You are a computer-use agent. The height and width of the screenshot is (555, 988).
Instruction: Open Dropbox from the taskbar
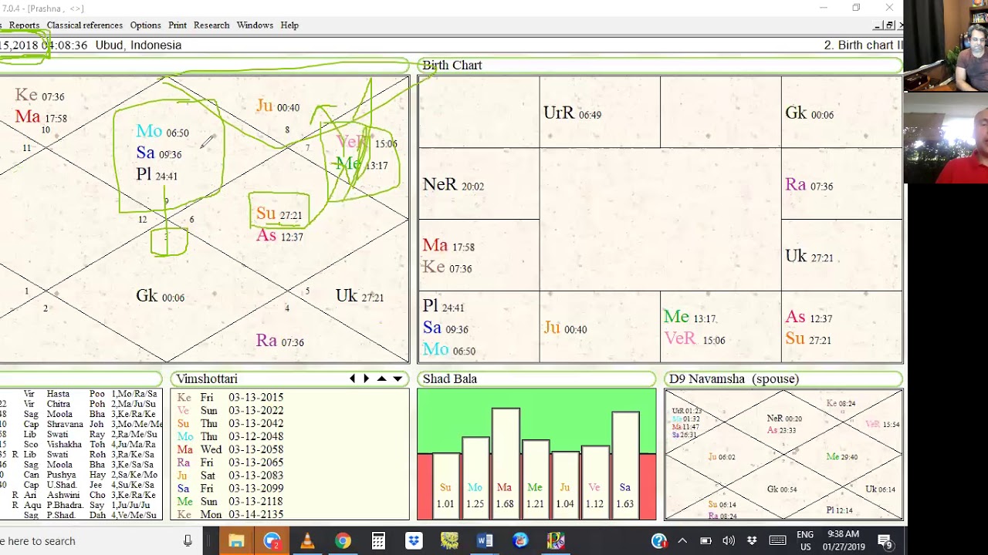(414, 541)
